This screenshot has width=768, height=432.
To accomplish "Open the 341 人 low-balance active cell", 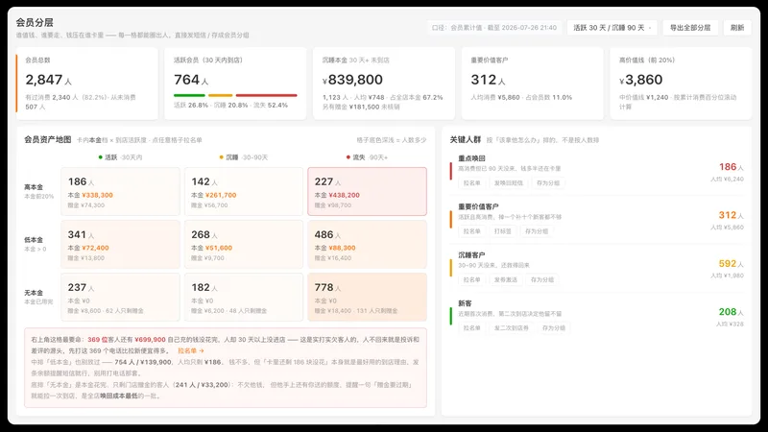I will click(x=121, y=245).
